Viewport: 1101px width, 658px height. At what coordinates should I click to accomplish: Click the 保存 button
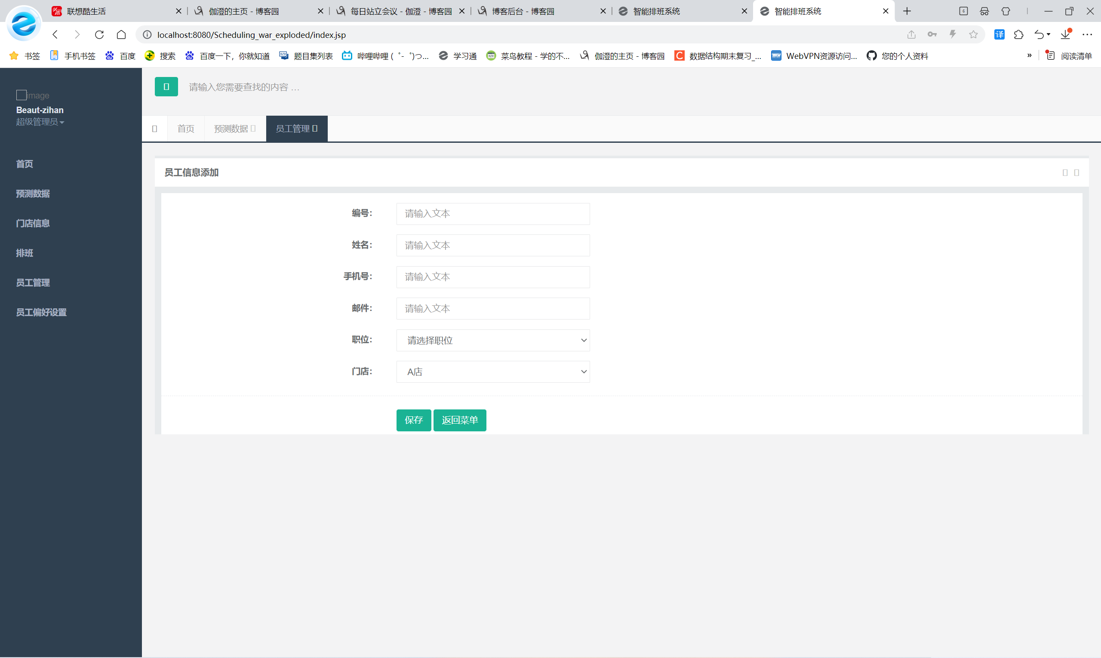[413, 420]
